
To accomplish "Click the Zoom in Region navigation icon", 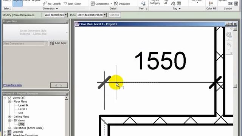I will point(229,45).
